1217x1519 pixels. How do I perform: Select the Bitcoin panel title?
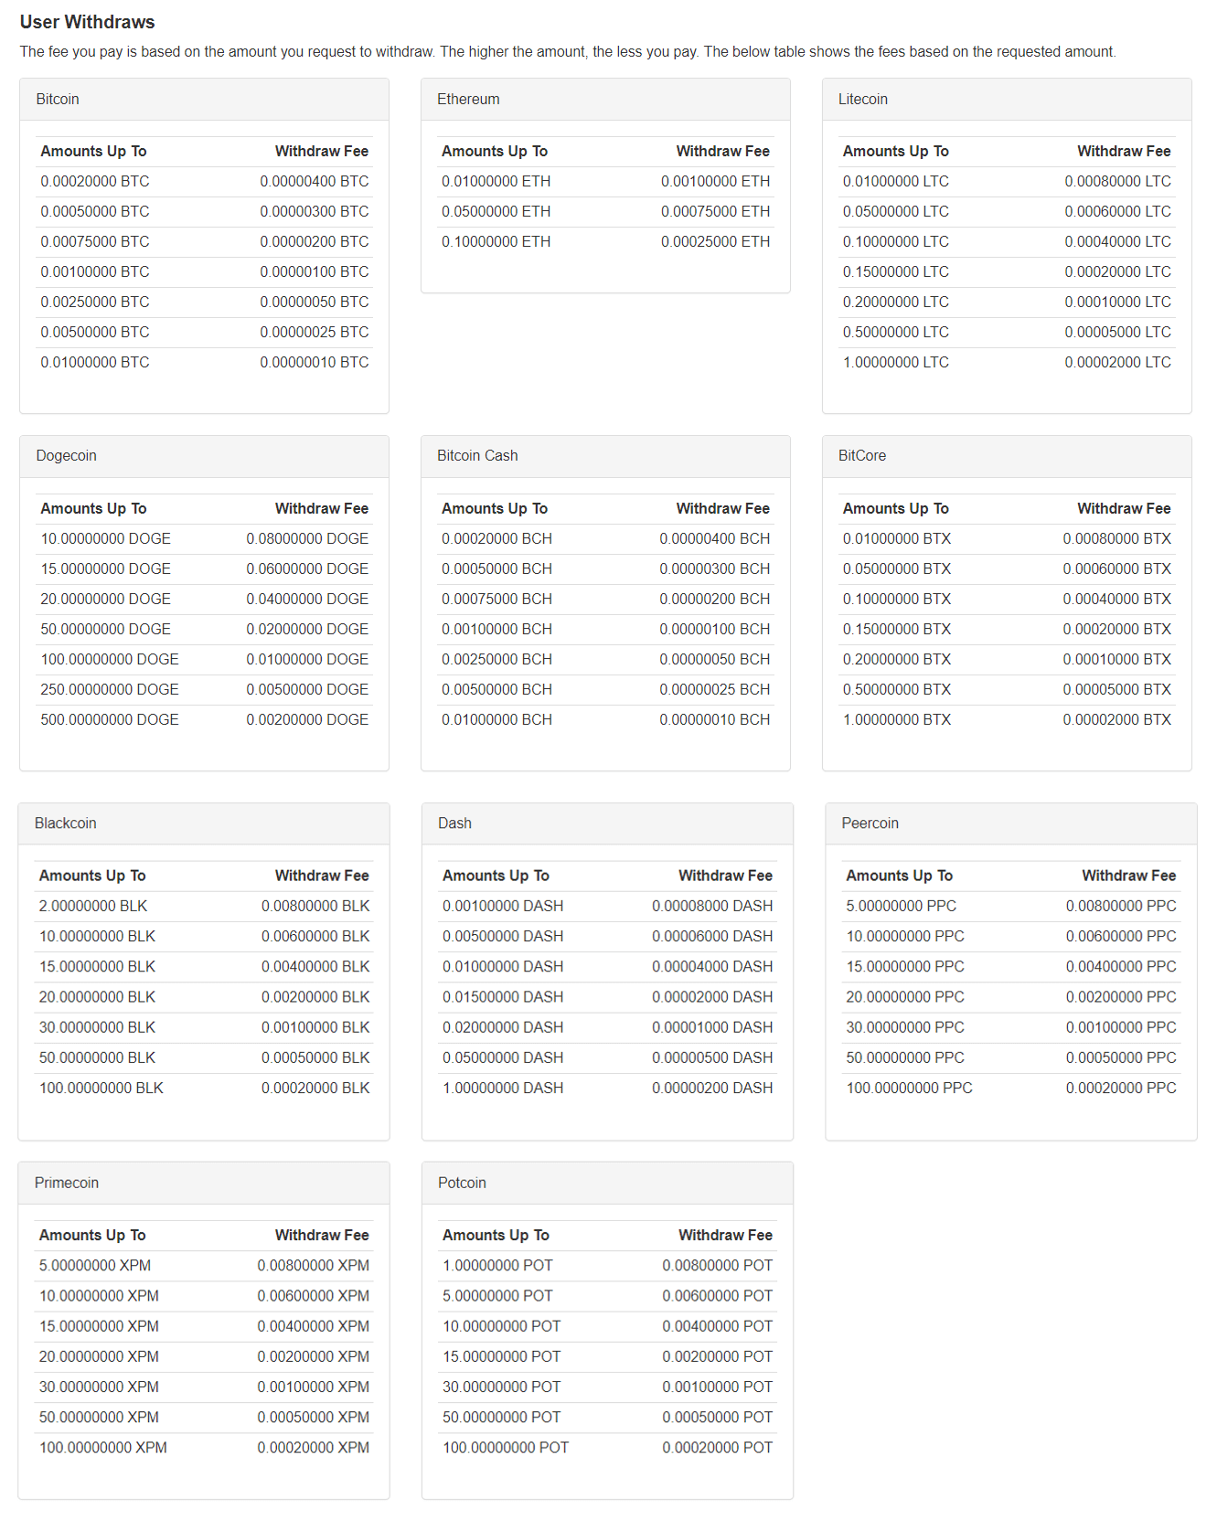pos(58,99)
